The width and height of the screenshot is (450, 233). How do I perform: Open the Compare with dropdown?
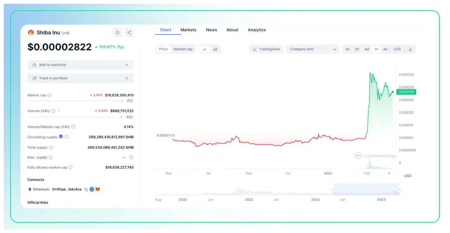[x=313, y=49]
